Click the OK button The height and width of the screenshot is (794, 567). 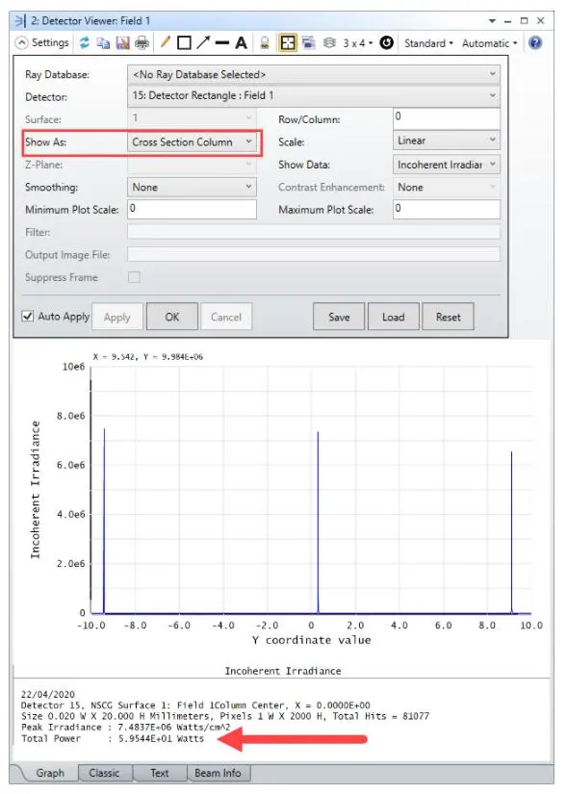pos(171,317)
